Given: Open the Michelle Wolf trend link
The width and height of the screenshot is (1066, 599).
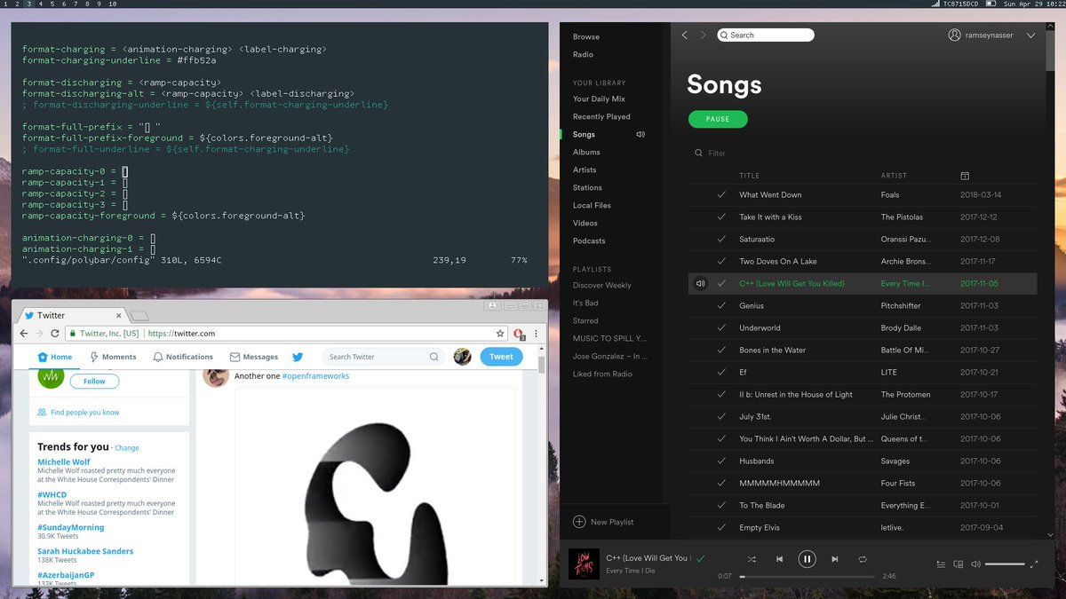Looking at the screenshot, I should coord(64,461).
